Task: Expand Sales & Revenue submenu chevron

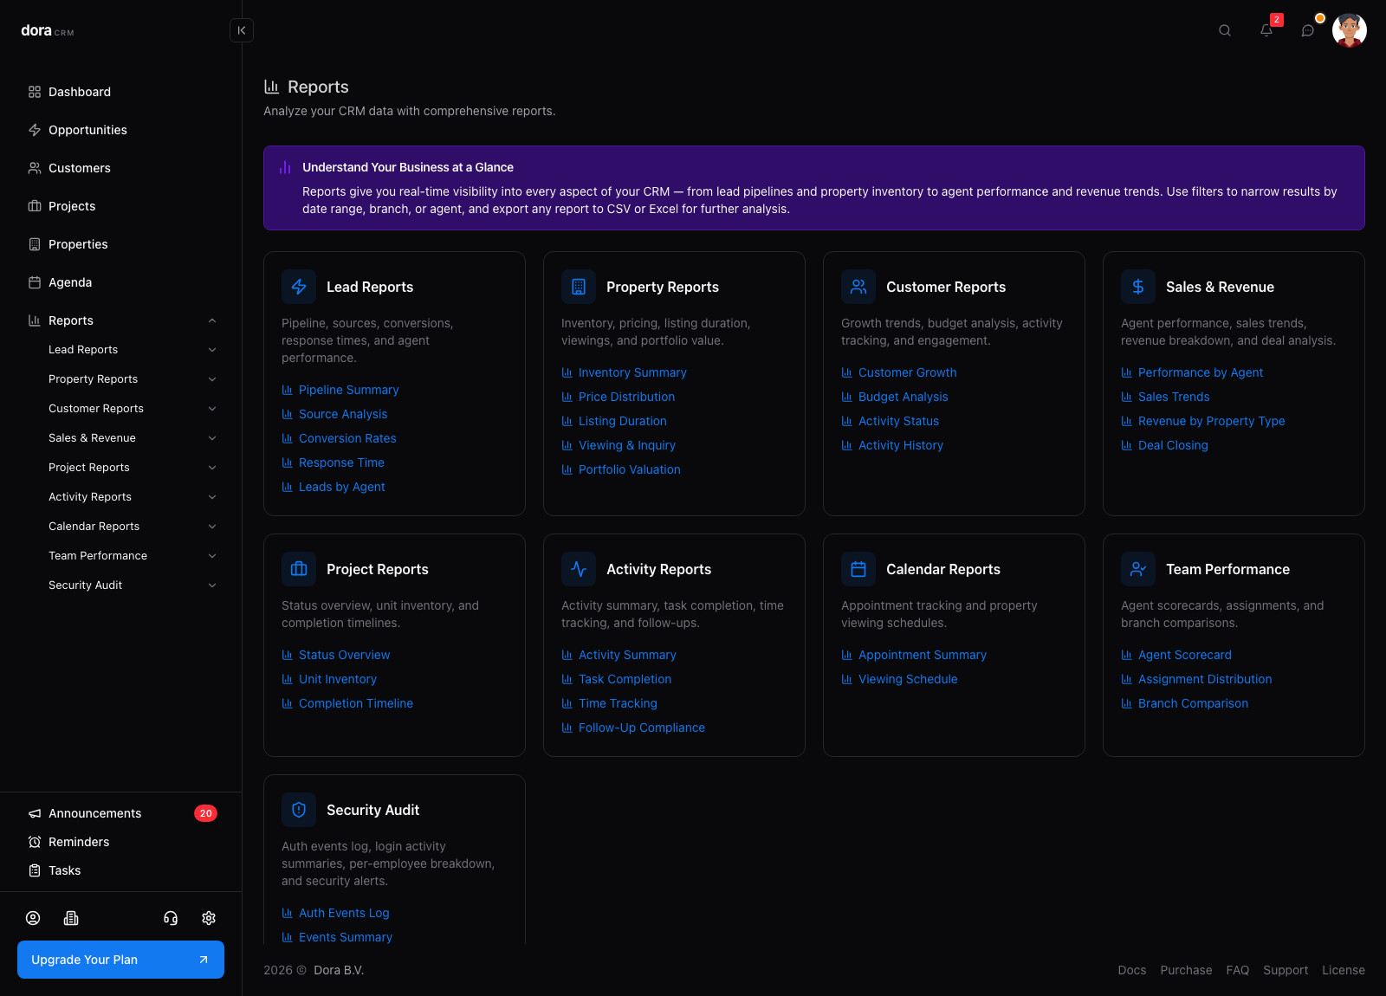Action: tap(212, 438)
